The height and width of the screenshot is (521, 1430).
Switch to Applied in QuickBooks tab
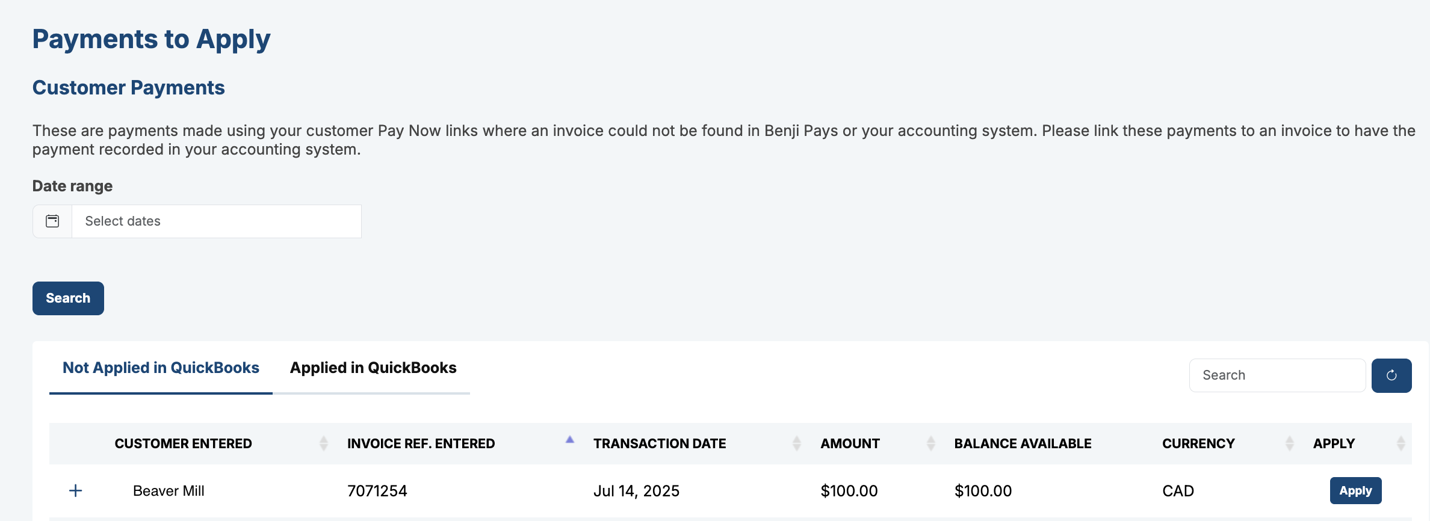click(373, 368)
